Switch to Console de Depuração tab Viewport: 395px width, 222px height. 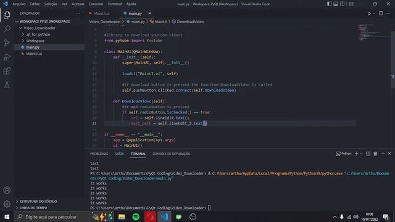point(172,154)
